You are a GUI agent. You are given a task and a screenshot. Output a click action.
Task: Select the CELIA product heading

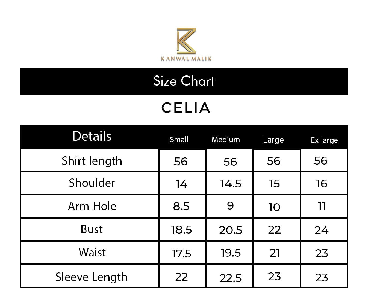186,108
